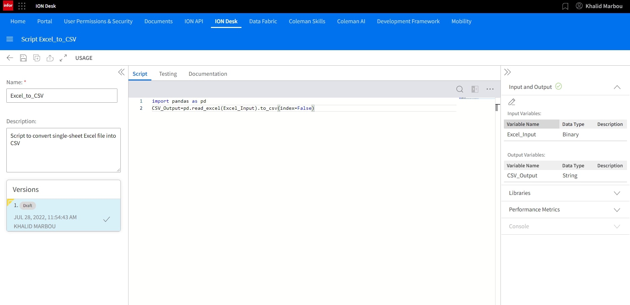This screenshot has height=305, width=630.
Task: Click the String data type cell
Action: coord(570,175)
